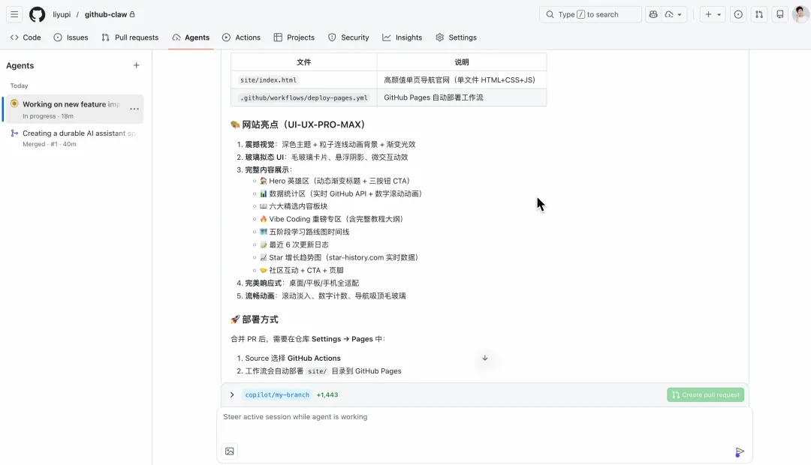The image size is (811, 465).
Task: Open your pull requests icon in the header
Action: coord(757,13)
